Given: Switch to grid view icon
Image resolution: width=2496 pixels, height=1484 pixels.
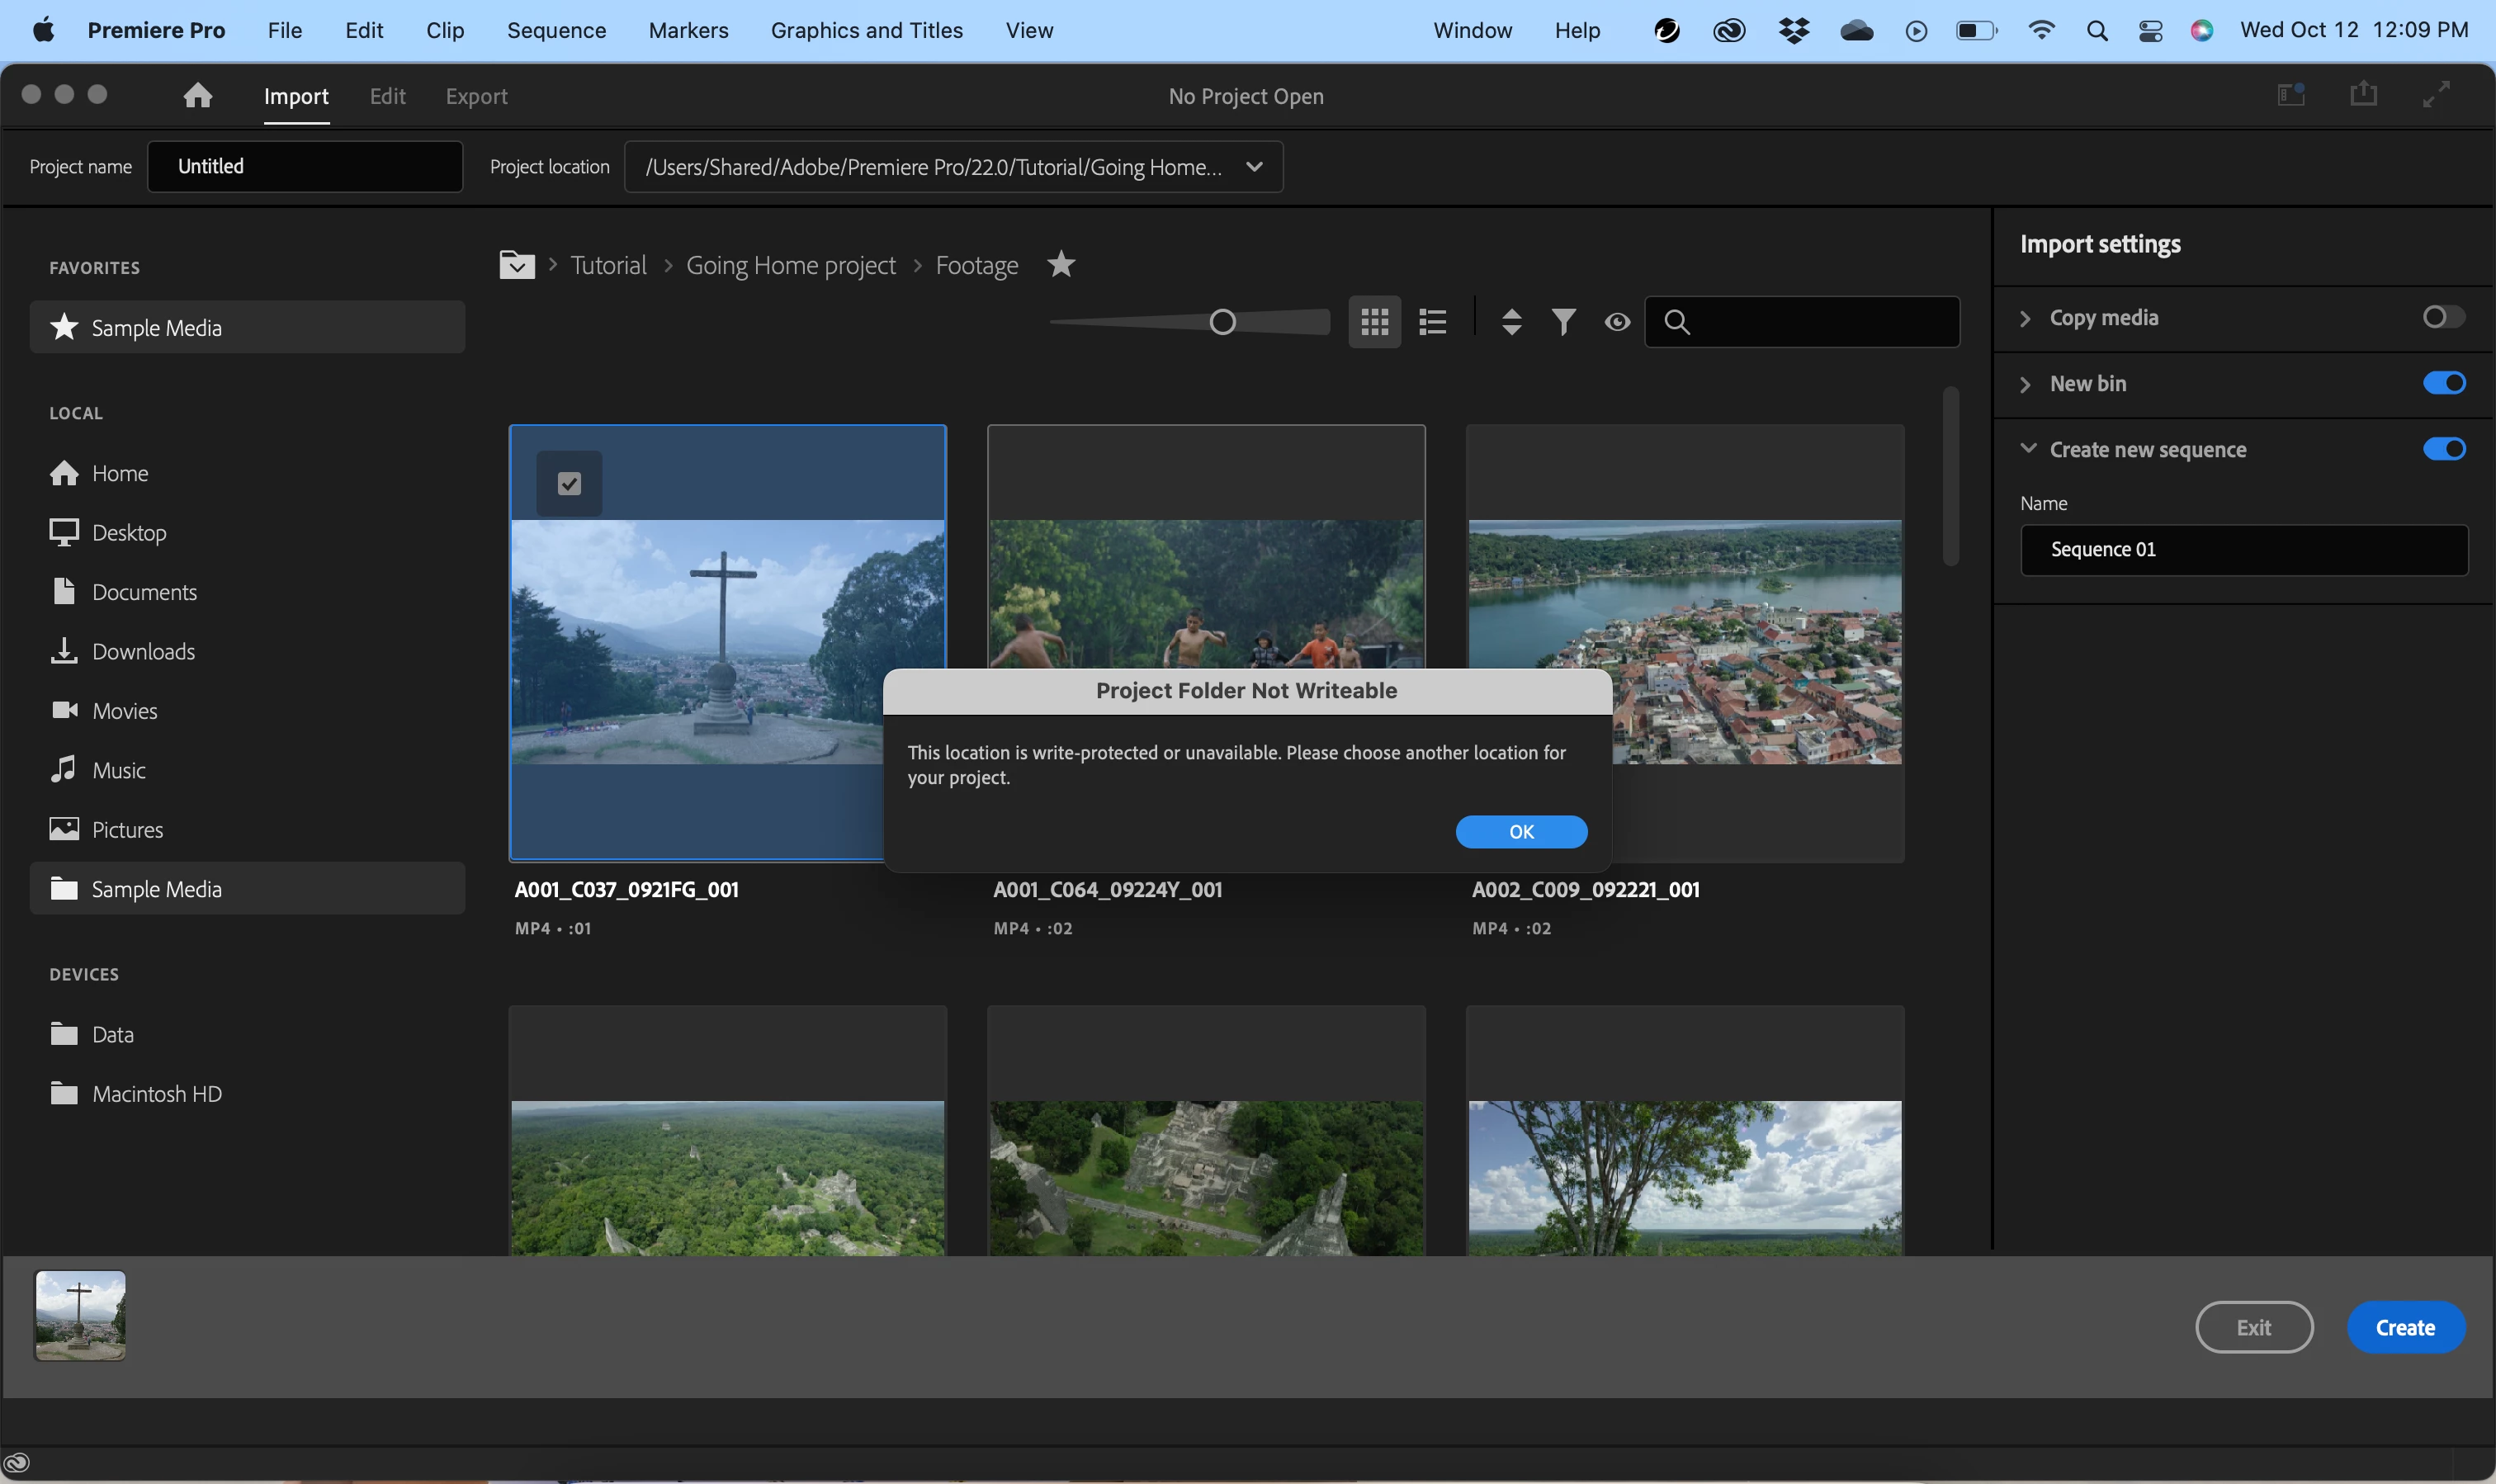Looking at the screenshot, I should [x=1374, y=322].
